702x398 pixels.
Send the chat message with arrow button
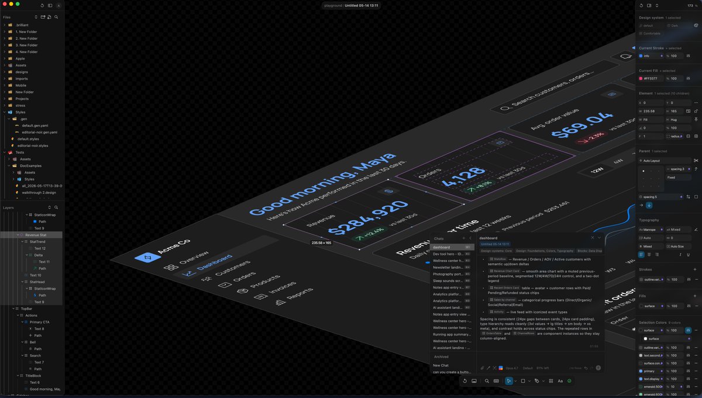(598, 368)
